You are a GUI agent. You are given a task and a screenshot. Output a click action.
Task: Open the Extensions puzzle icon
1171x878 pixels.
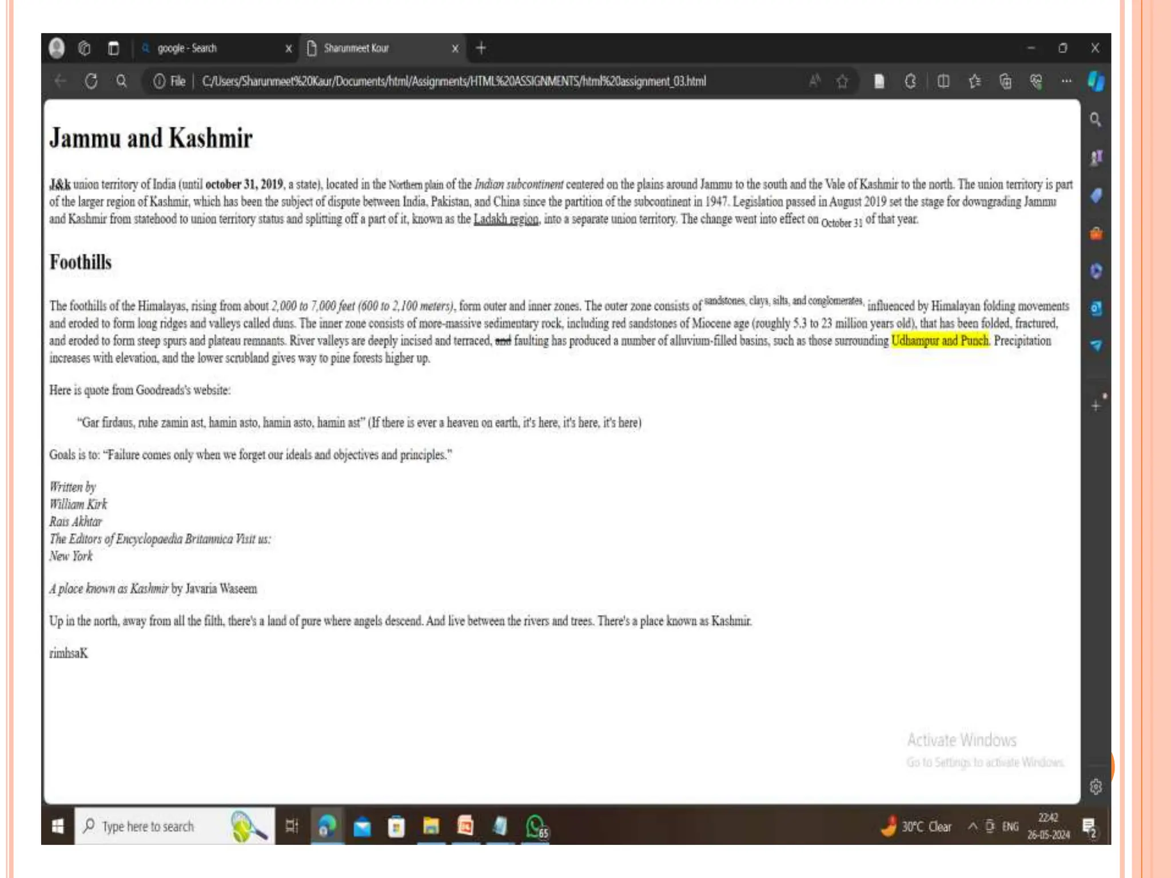(910, 82)
